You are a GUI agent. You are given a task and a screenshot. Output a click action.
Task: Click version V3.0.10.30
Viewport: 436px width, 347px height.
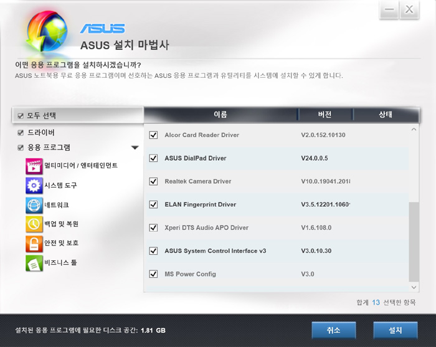(x=316, y=251)
